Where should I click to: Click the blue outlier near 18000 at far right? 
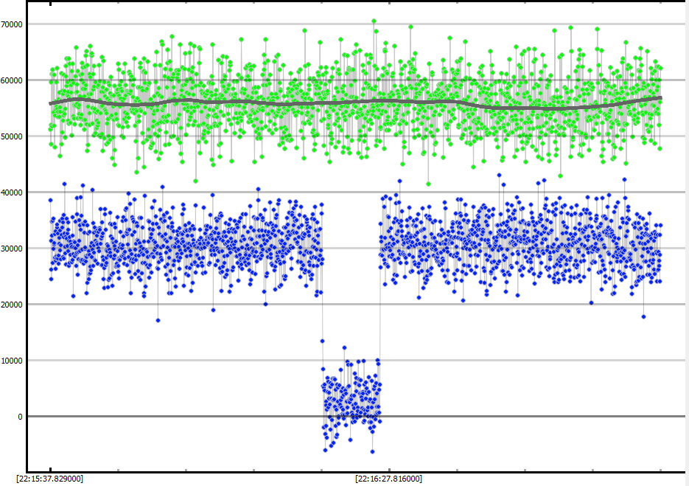(643, 316)
